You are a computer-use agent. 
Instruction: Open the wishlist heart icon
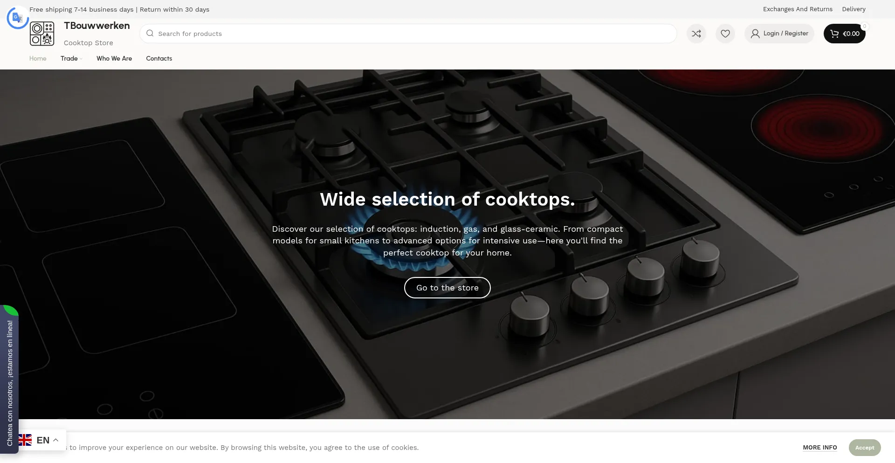(x=725, y=34)
